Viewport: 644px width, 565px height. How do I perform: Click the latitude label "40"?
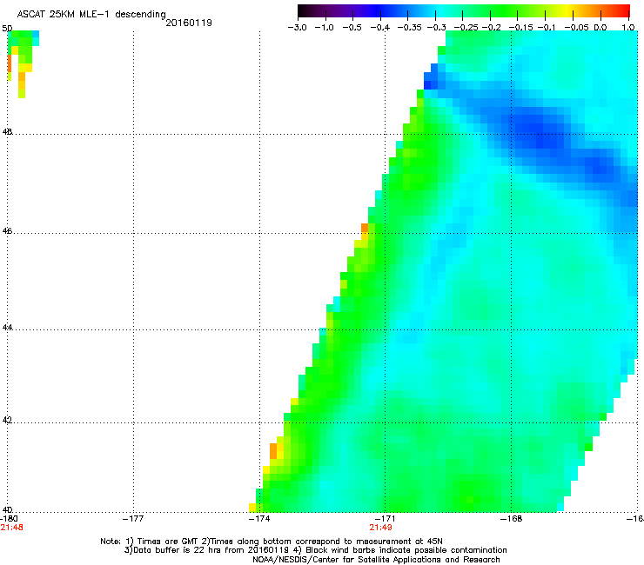click(x=7, y=510)
